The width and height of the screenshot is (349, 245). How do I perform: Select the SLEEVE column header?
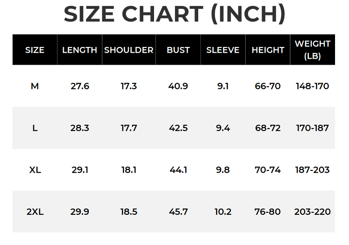[223, 50]
